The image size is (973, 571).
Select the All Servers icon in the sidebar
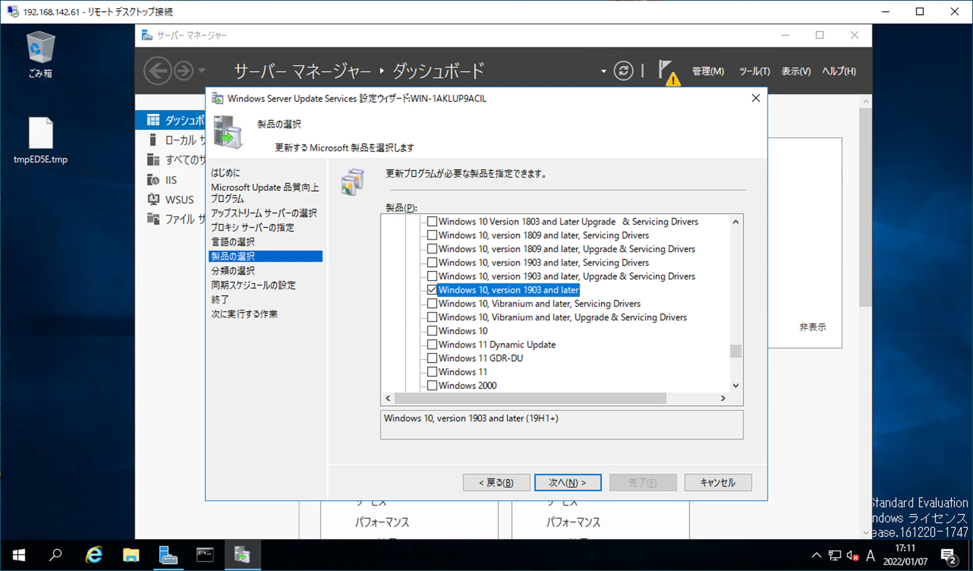[153, 159]
